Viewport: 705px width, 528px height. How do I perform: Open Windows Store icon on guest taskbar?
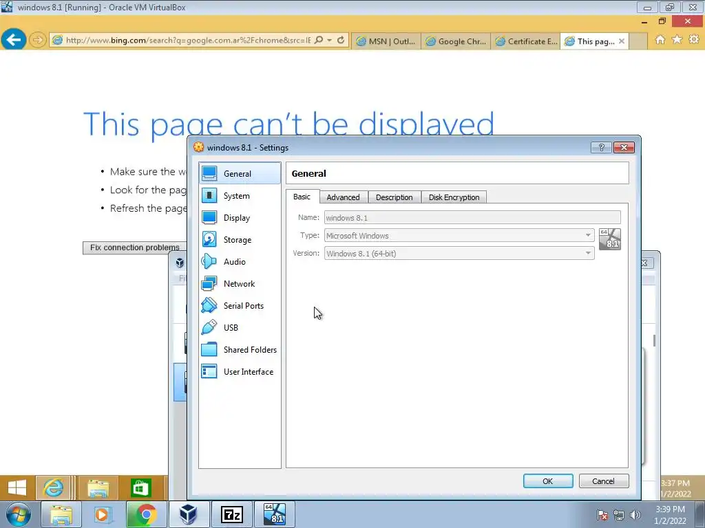140,487
